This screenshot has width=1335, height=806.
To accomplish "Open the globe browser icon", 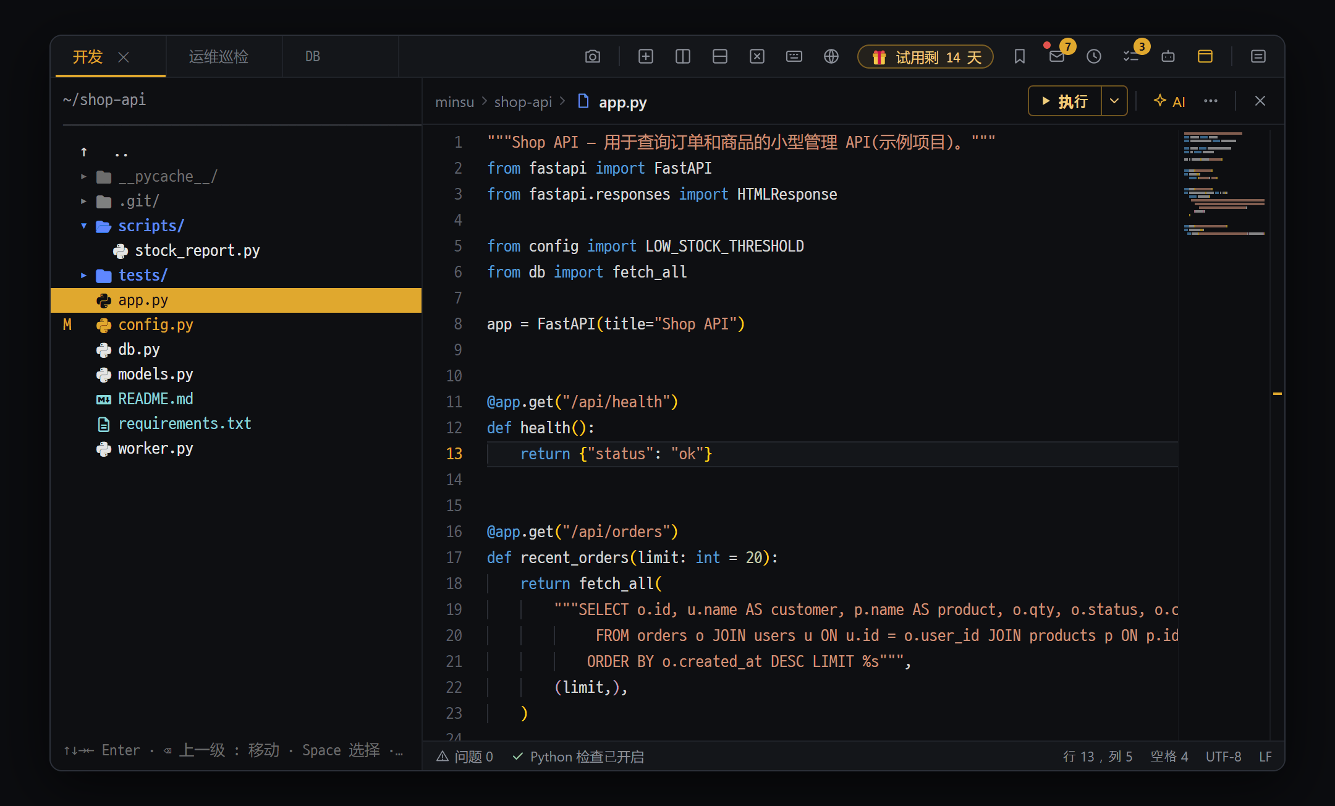I will pos(831,57).
